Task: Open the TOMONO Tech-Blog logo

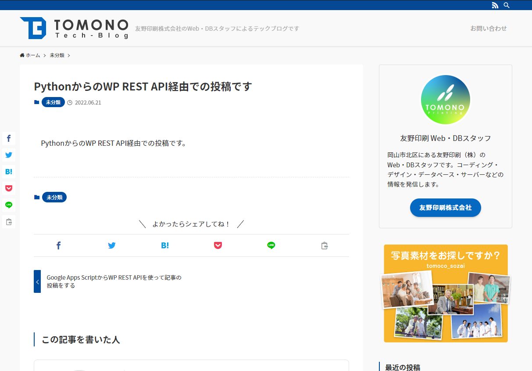Action: (x=74, y=28)
